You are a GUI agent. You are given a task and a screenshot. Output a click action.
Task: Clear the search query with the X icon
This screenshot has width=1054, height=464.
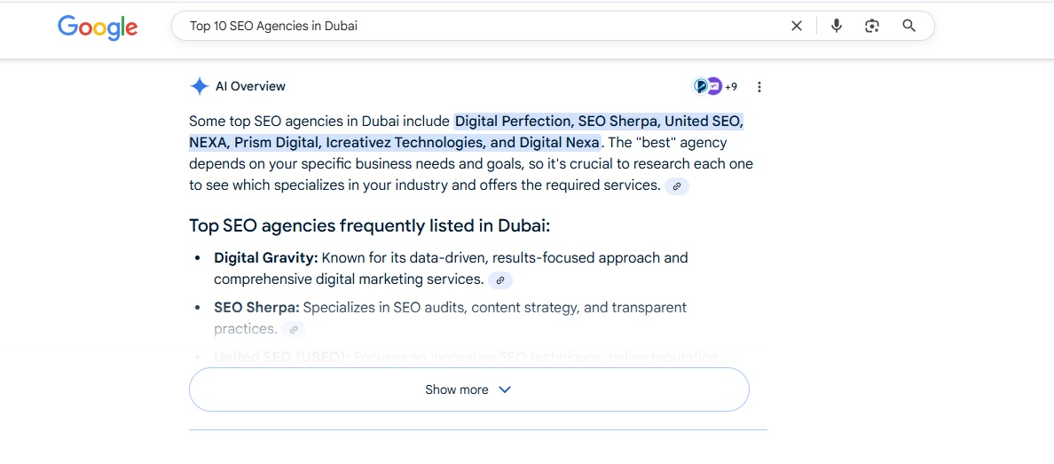(x=796, y=26)
